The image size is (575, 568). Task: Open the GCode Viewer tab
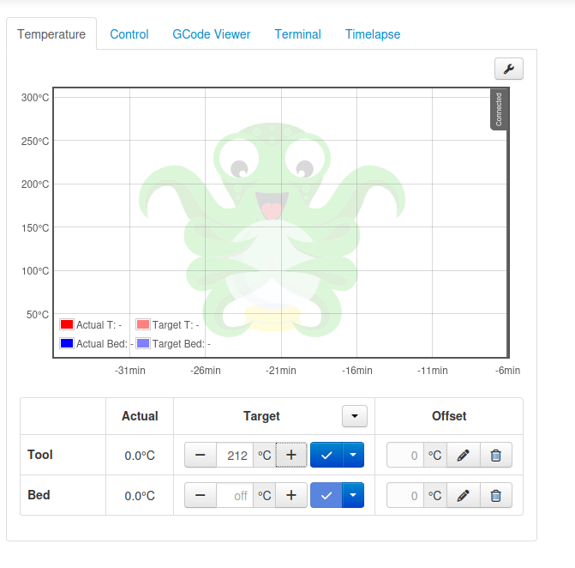click(211, 34)
